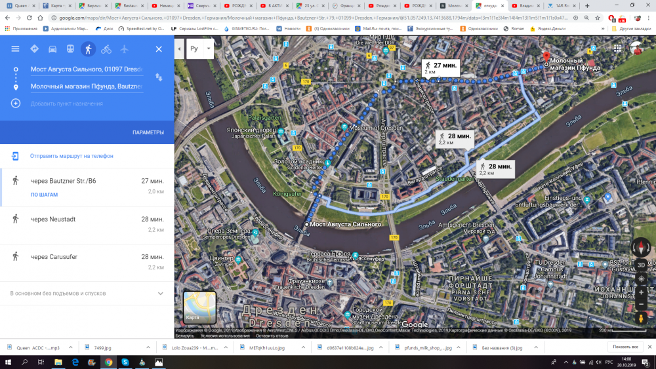Screen dimensions: 656x369
Task: Zoom in the map with plus
Action: [x=641, y=292]
